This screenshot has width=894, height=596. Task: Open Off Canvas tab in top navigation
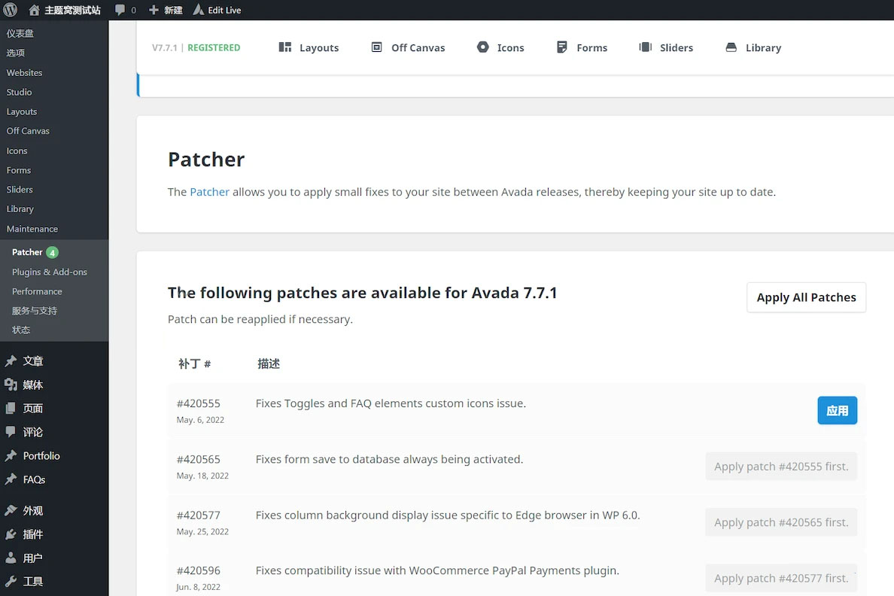pos(408,47)
